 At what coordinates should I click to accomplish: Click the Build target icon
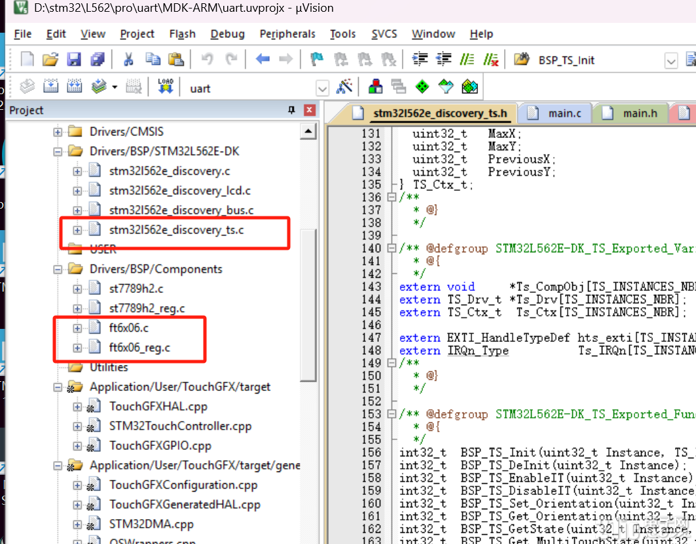[x=50, y=86]
